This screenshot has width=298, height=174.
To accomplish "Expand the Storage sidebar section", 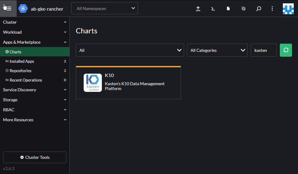I will 35,100.
